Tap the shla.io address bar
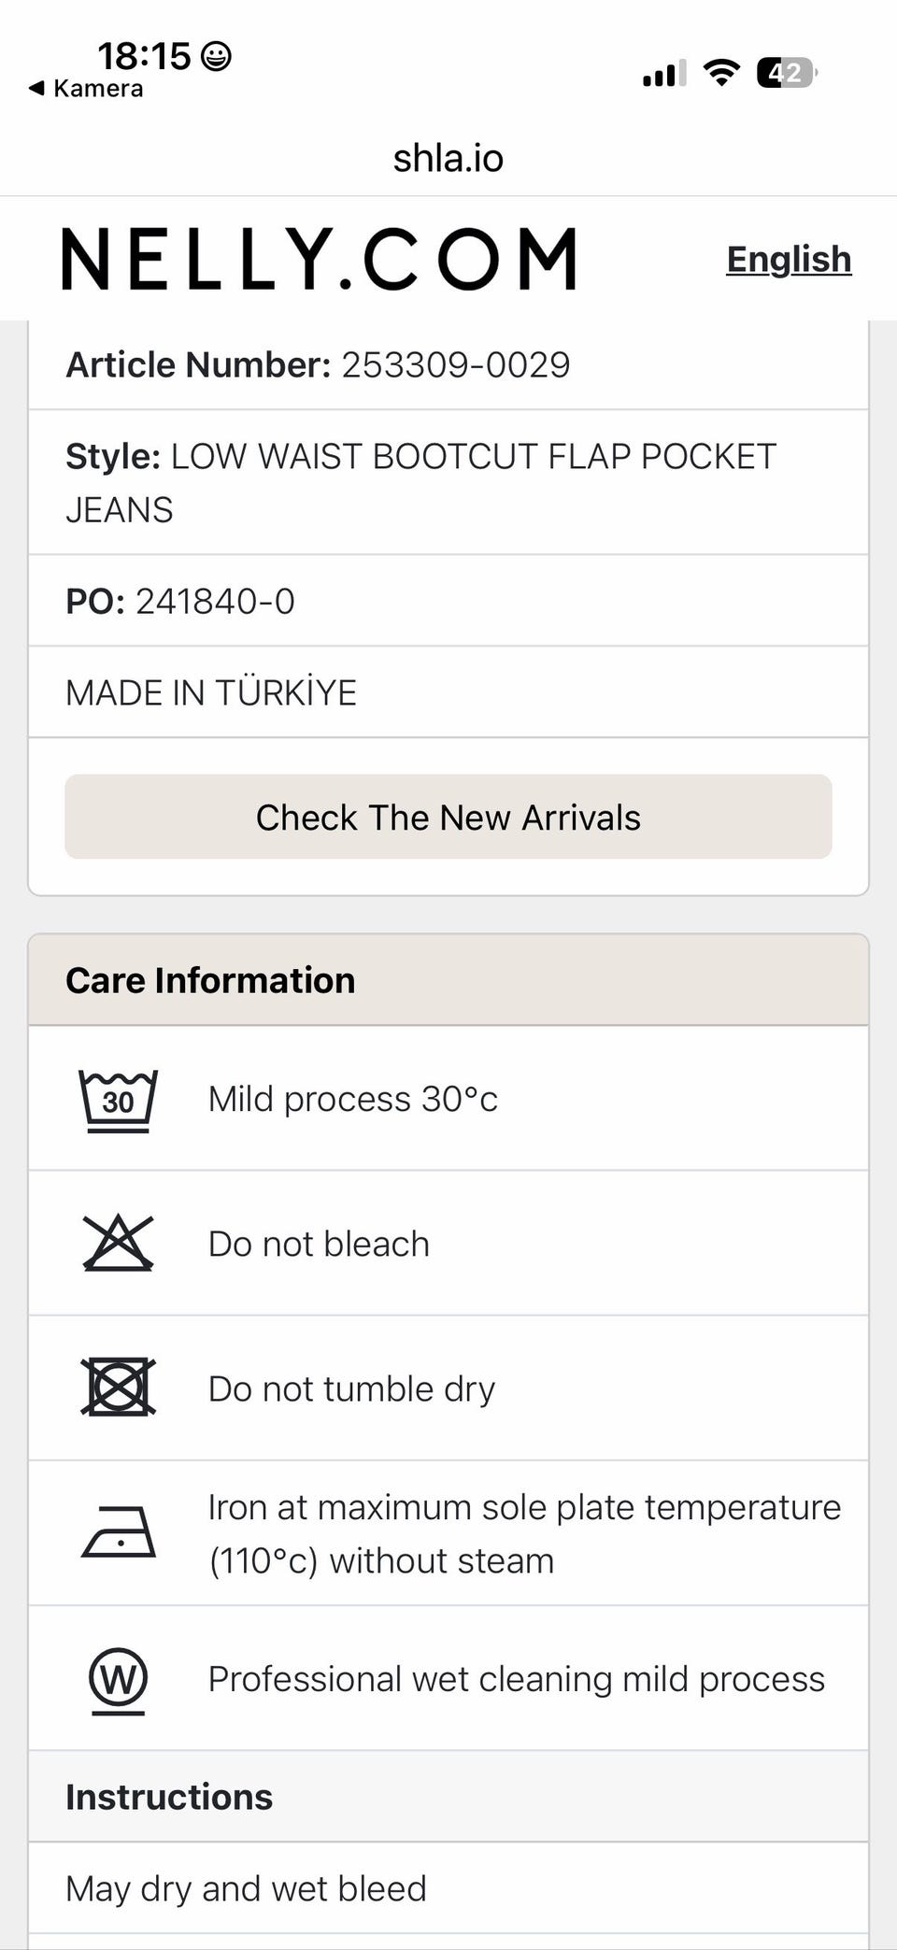 tap(448, 159)
